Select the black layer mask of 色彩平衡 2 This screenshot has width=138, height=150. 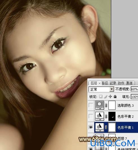point(112,116)
